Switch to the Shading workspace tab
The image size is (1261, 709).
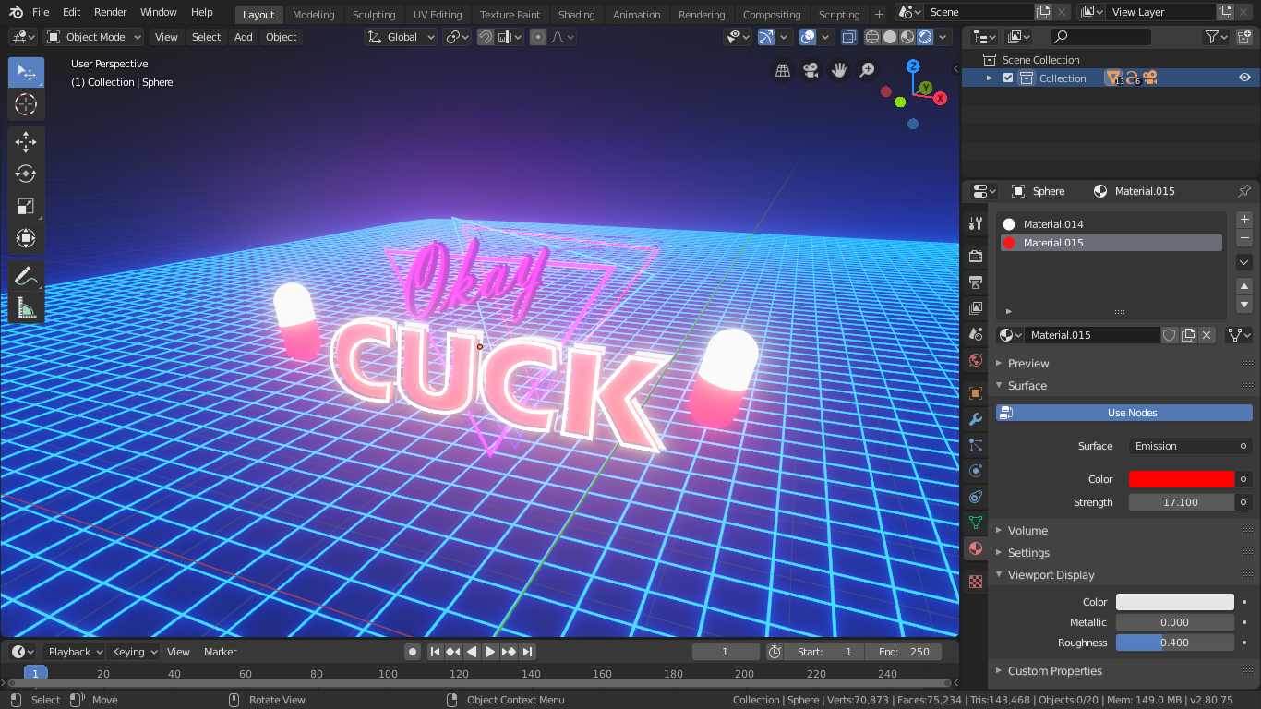pos(576,14)
